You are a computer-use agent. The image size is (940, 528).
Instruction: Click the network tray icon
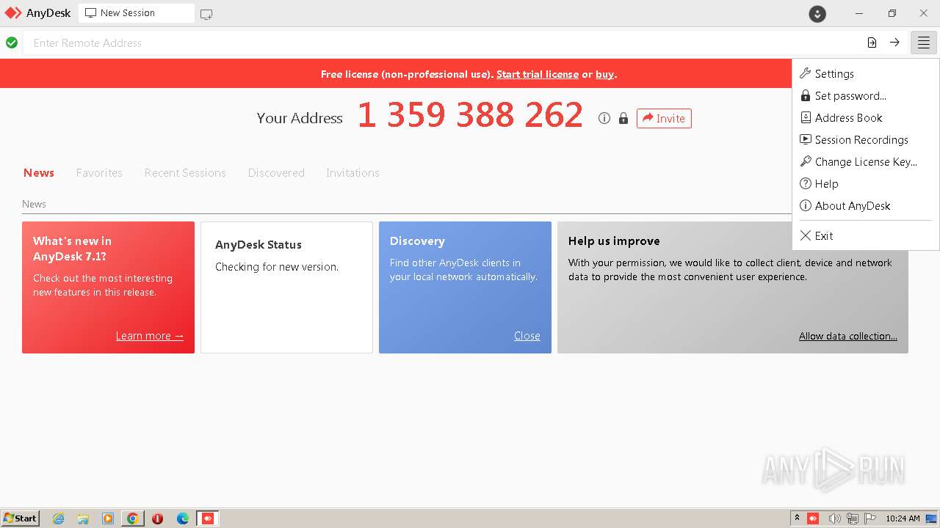pos(853,518)
